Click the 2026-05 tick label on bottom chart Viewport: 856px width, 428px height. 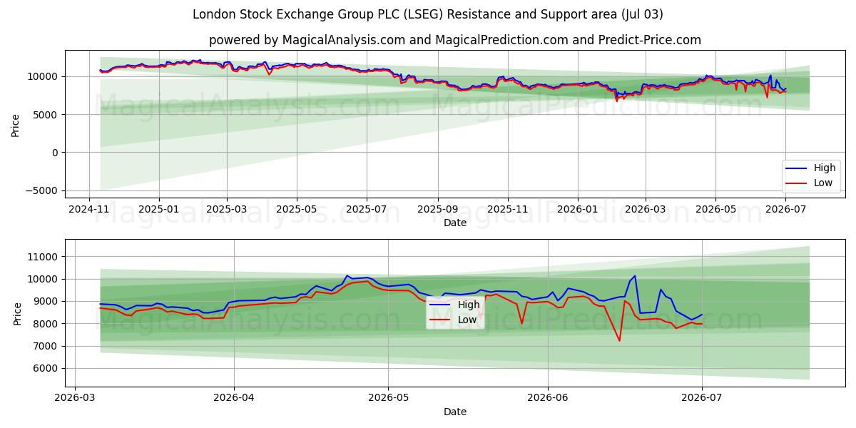coord(388,398)
